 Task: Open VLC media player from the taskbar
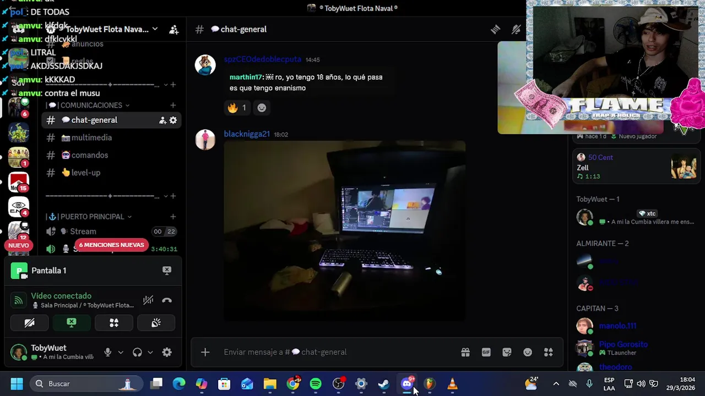click(452, 384)
